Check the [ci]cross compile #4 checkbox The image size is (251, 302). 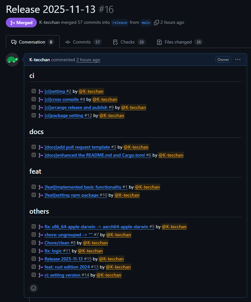click(x=34, y=99)
